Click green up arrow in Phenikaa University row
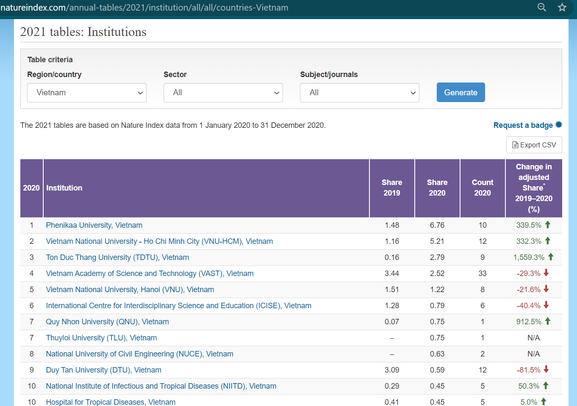577x406 pixels. coord(547,224)
